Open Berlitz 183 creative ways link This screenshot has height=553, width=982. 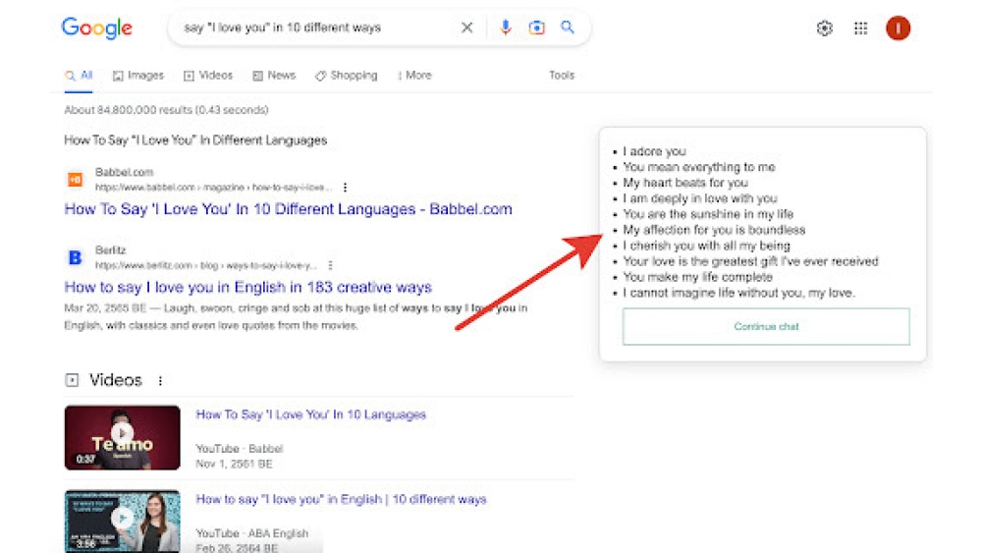pyautogui.click(x=248, y=288)
